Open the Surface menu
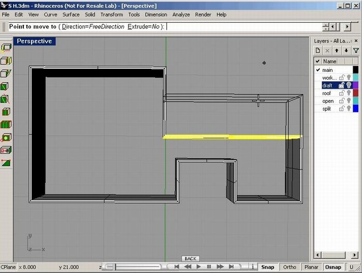362x273 pixels. tap(71, 15)
